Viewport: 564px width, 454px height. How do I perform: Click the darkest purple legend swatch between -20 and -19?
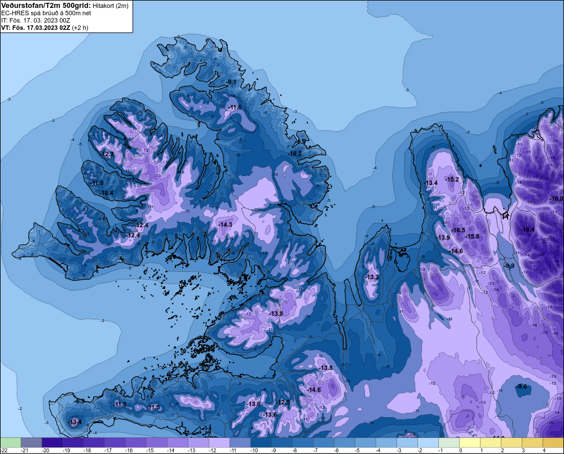pos(52,442)
